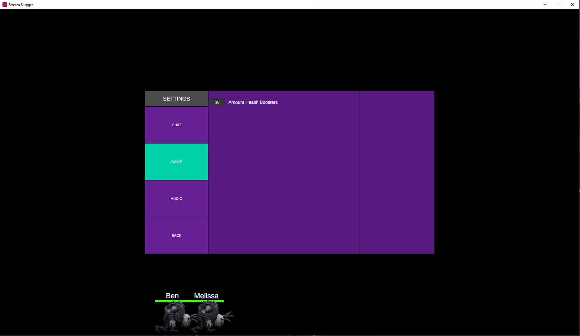Switch to the Audio settings tab

(x=176, y=198)
